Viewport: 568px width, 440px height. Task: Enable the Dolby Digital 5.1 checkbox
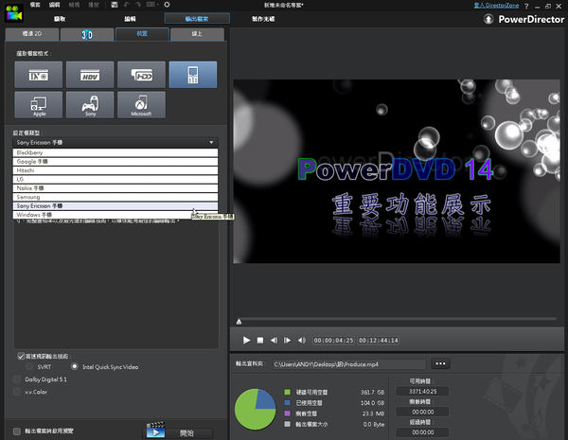pyautogui.click(x=16, y=378)
